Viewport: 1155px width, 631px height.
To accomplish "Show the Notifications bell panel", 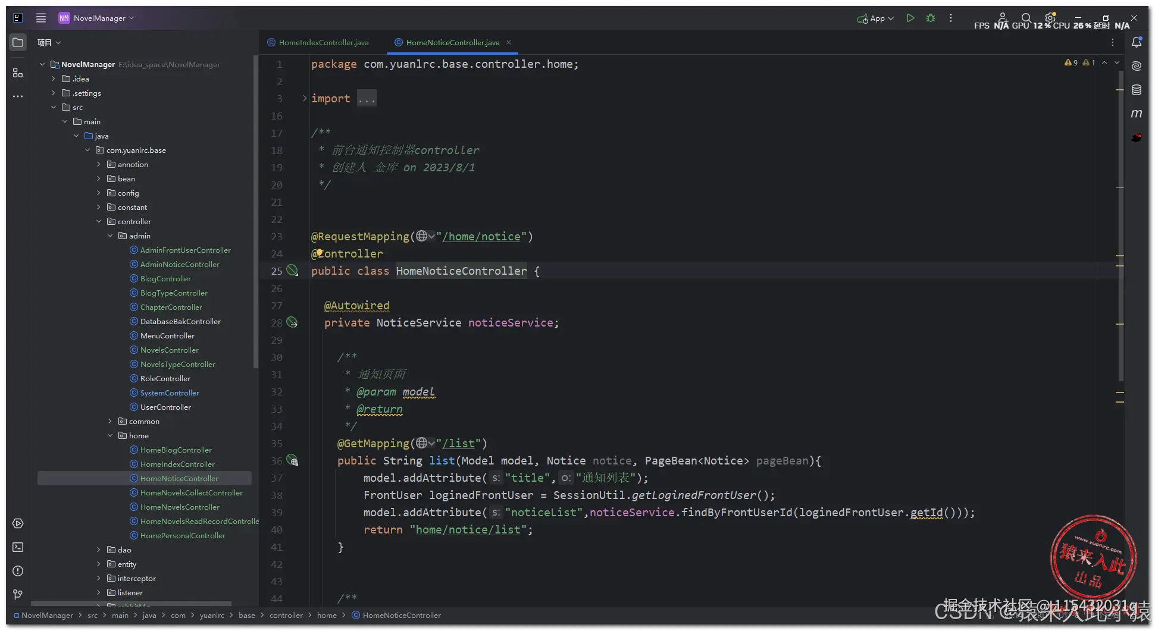I will [1136, 42].
